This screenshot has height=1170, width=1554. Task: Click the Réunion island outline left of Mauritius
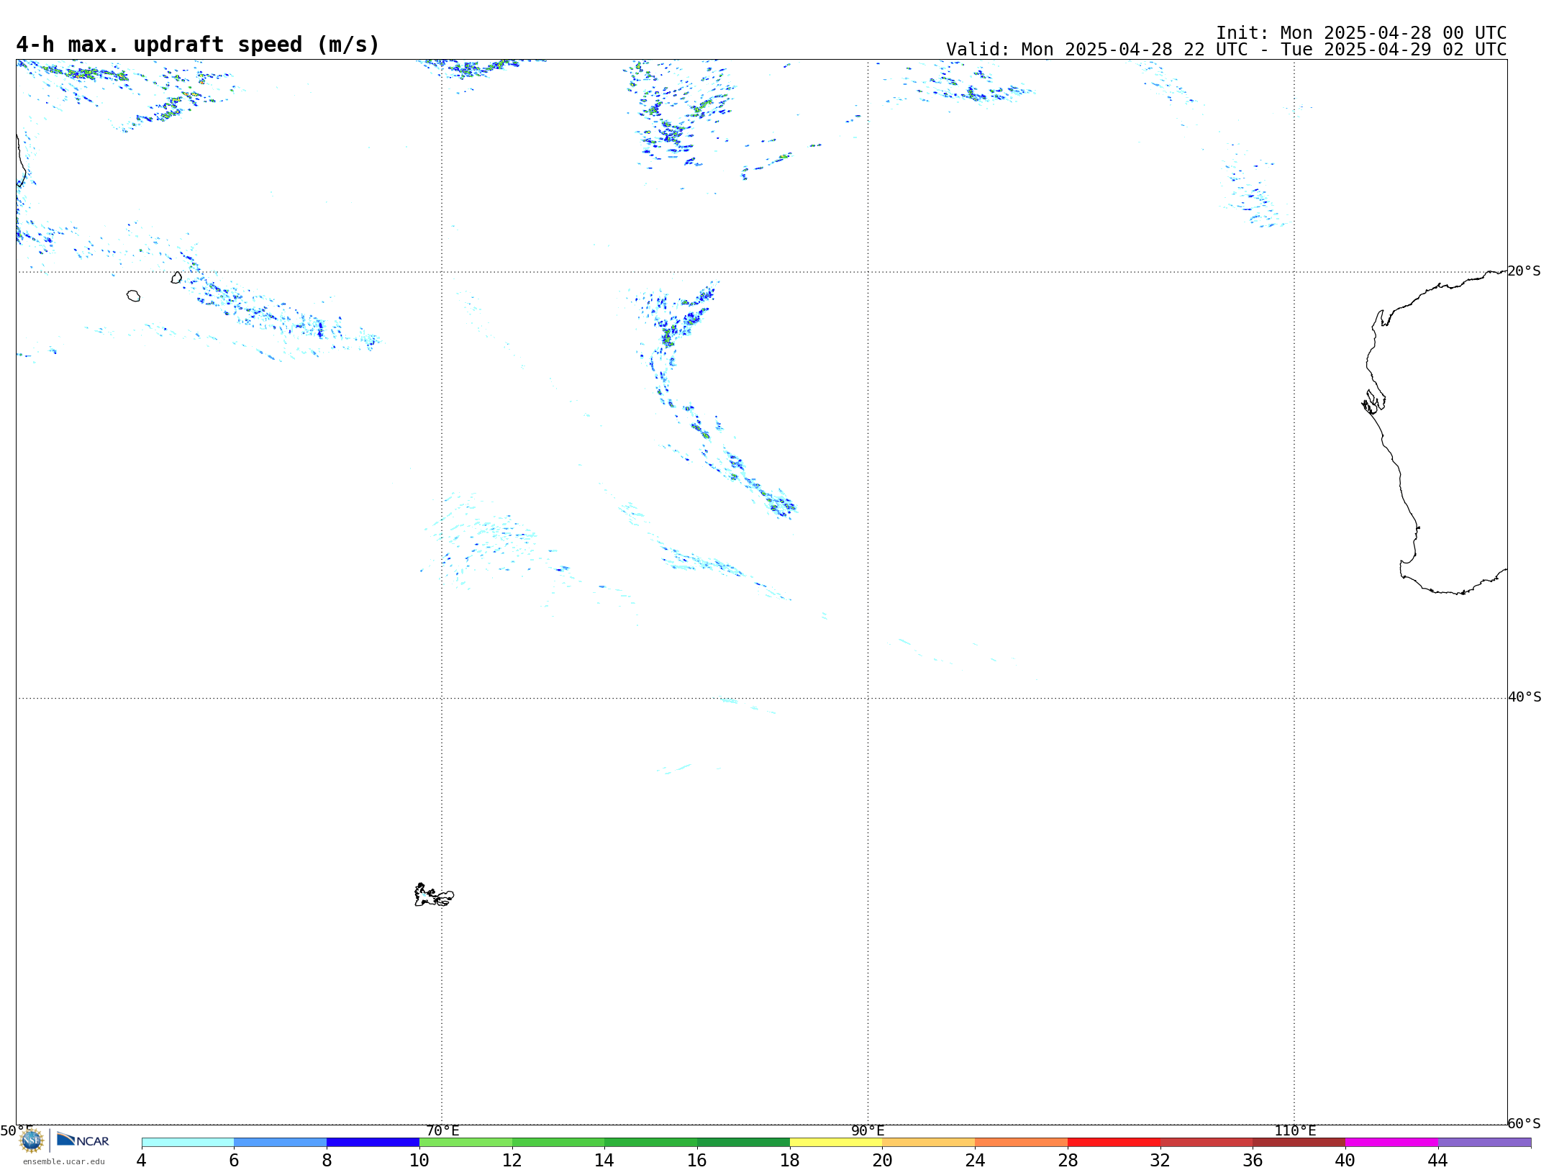click(133, 296)
